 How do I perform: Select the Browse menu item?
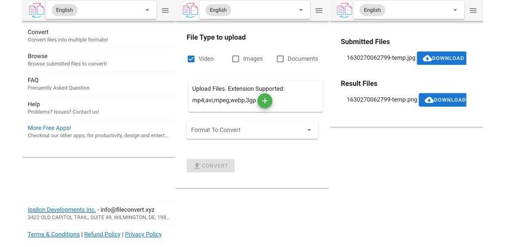point(98,60)
